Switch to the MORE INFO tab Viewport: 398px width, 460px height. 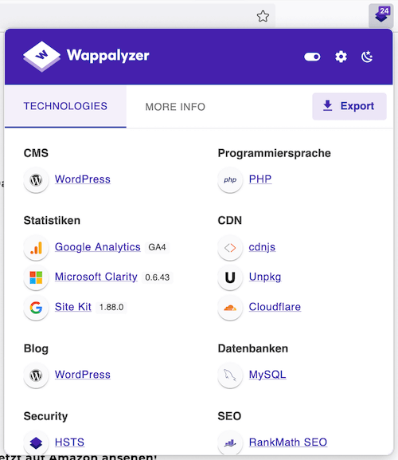coord(175,107)
